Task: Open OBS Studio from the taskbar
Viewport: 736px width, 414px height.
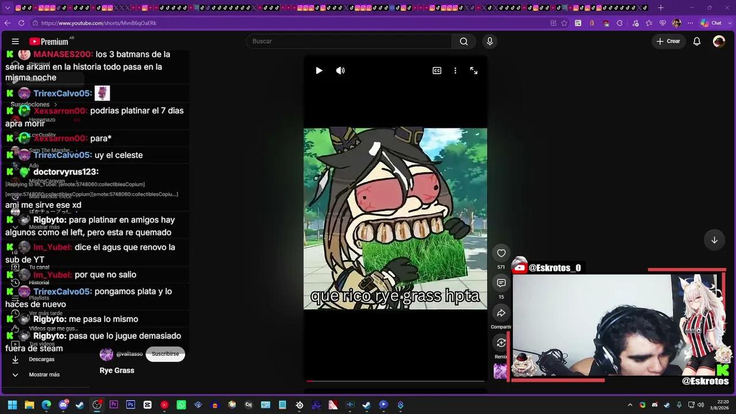Action: pyautogui.click(x=97, y=405)
